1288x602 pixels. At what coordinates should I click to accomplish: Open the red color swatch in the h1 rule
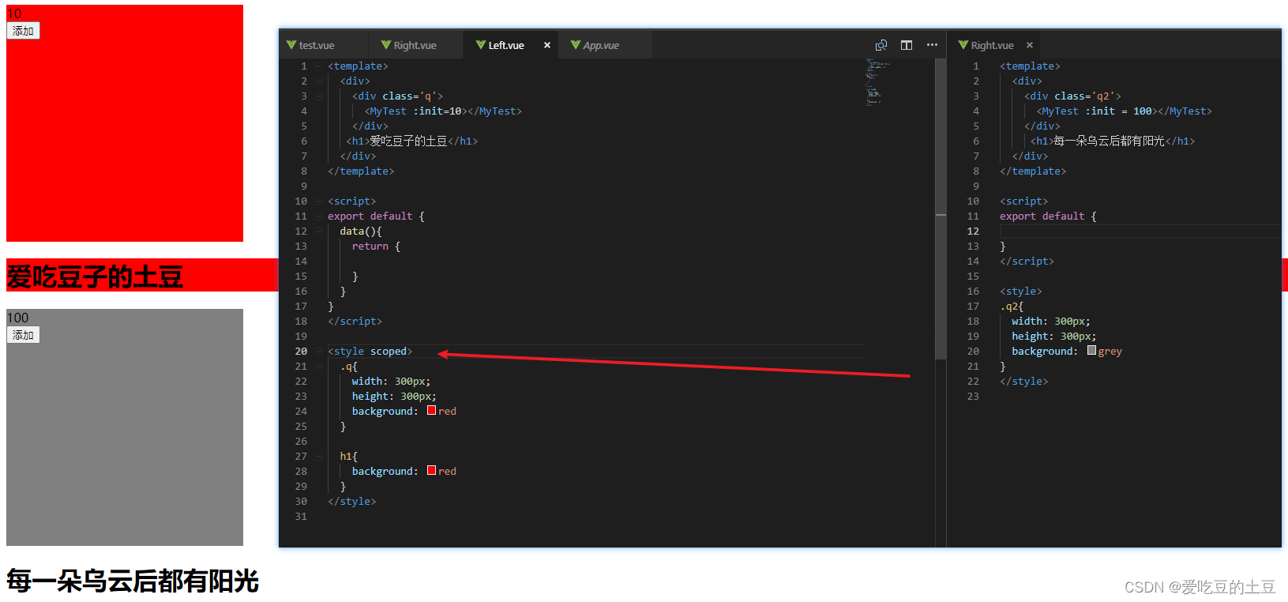click(x=432, y=470)
